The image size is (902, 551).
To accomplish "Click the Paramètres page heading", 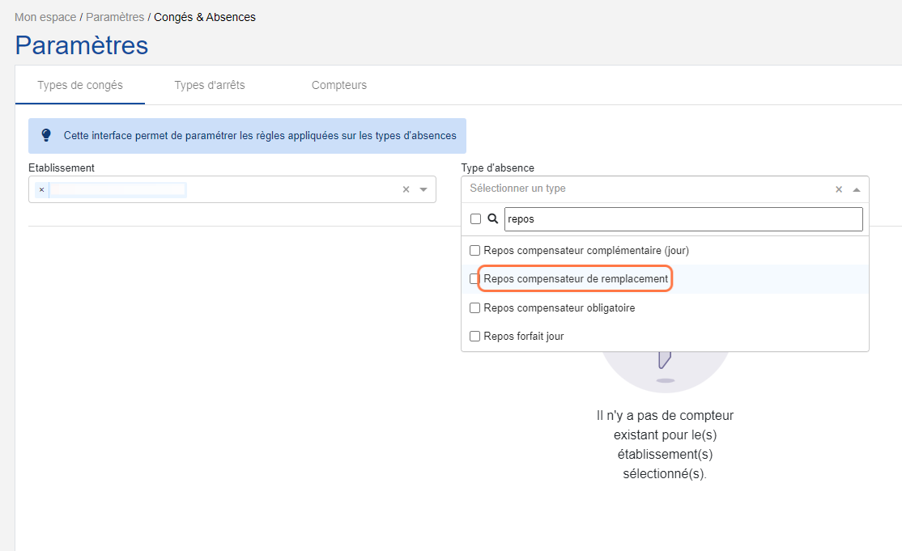I will [x=82, y=45].
